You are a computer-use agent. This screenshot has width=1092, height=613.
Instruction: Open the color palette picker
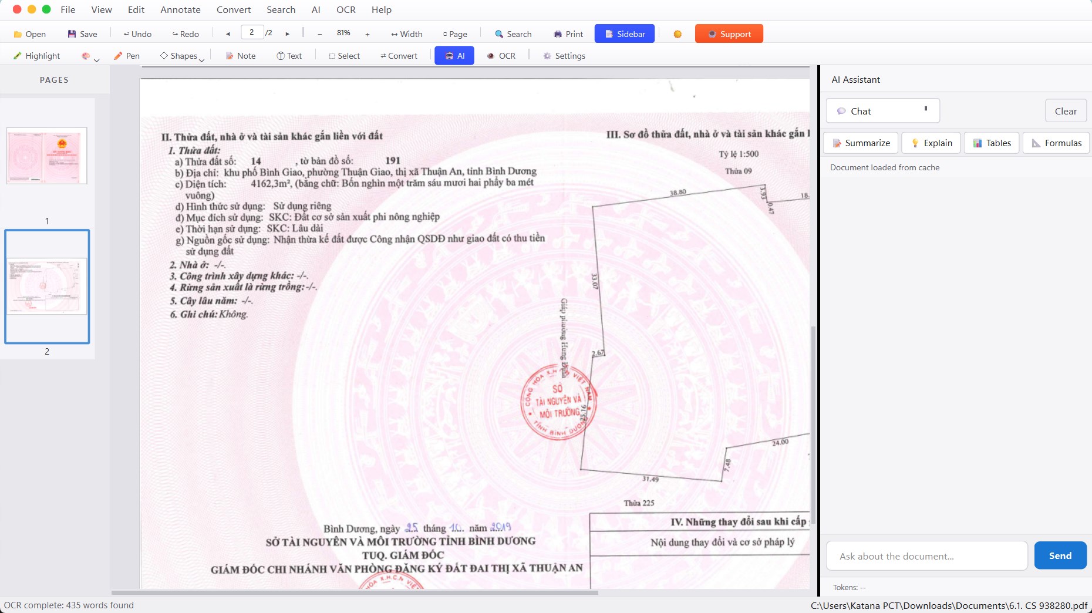click(x=86, y=56)
